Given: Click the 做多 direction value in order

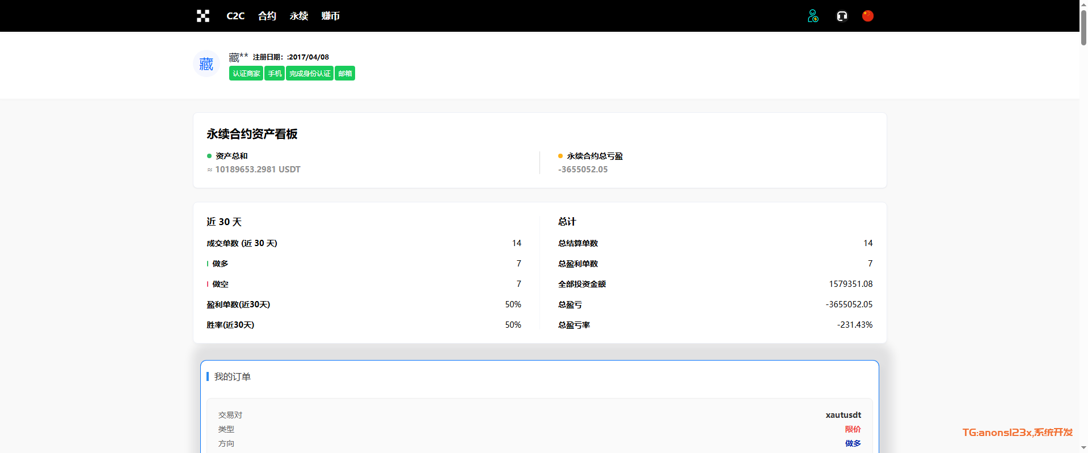Looking at the screenshot, I should (x=853, y=443).
